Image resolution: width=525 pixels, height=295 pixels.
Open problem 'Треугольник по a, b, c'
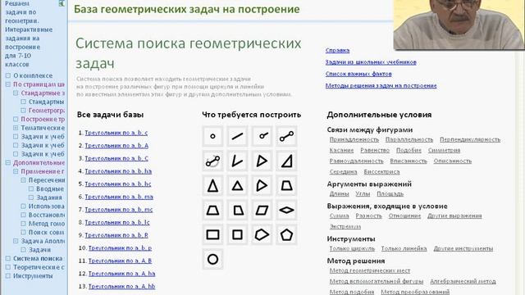(x=116, y=133)
